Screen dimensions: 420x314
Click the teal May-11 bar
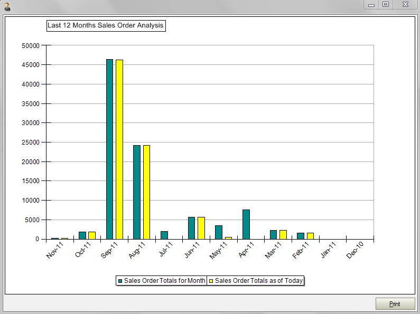[x=218, y=232]
